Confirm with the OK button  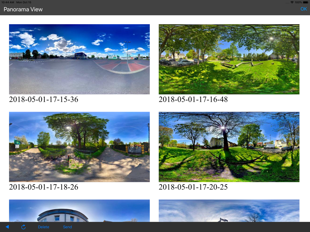coord(303,9)
